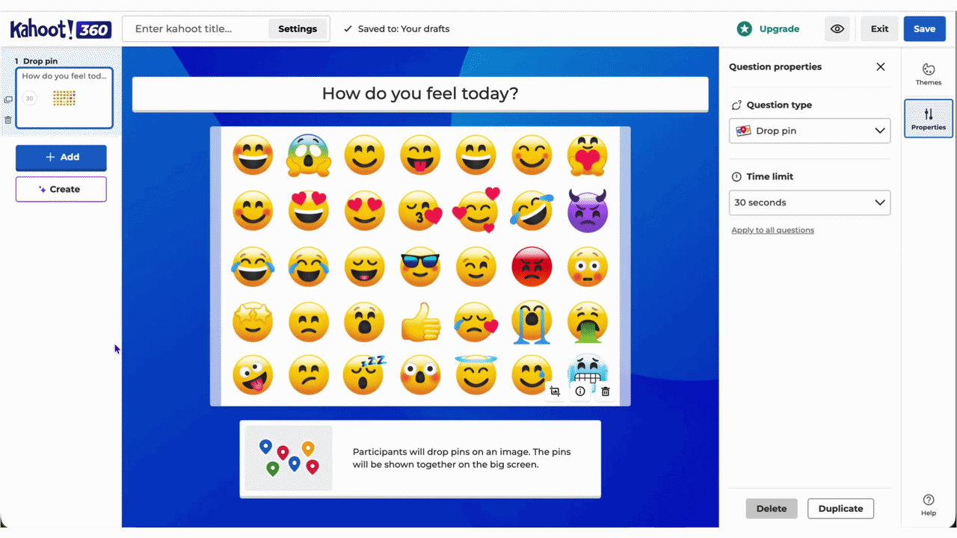Click the 'Question type' label
957x538 pixels.
click(779, 105)
